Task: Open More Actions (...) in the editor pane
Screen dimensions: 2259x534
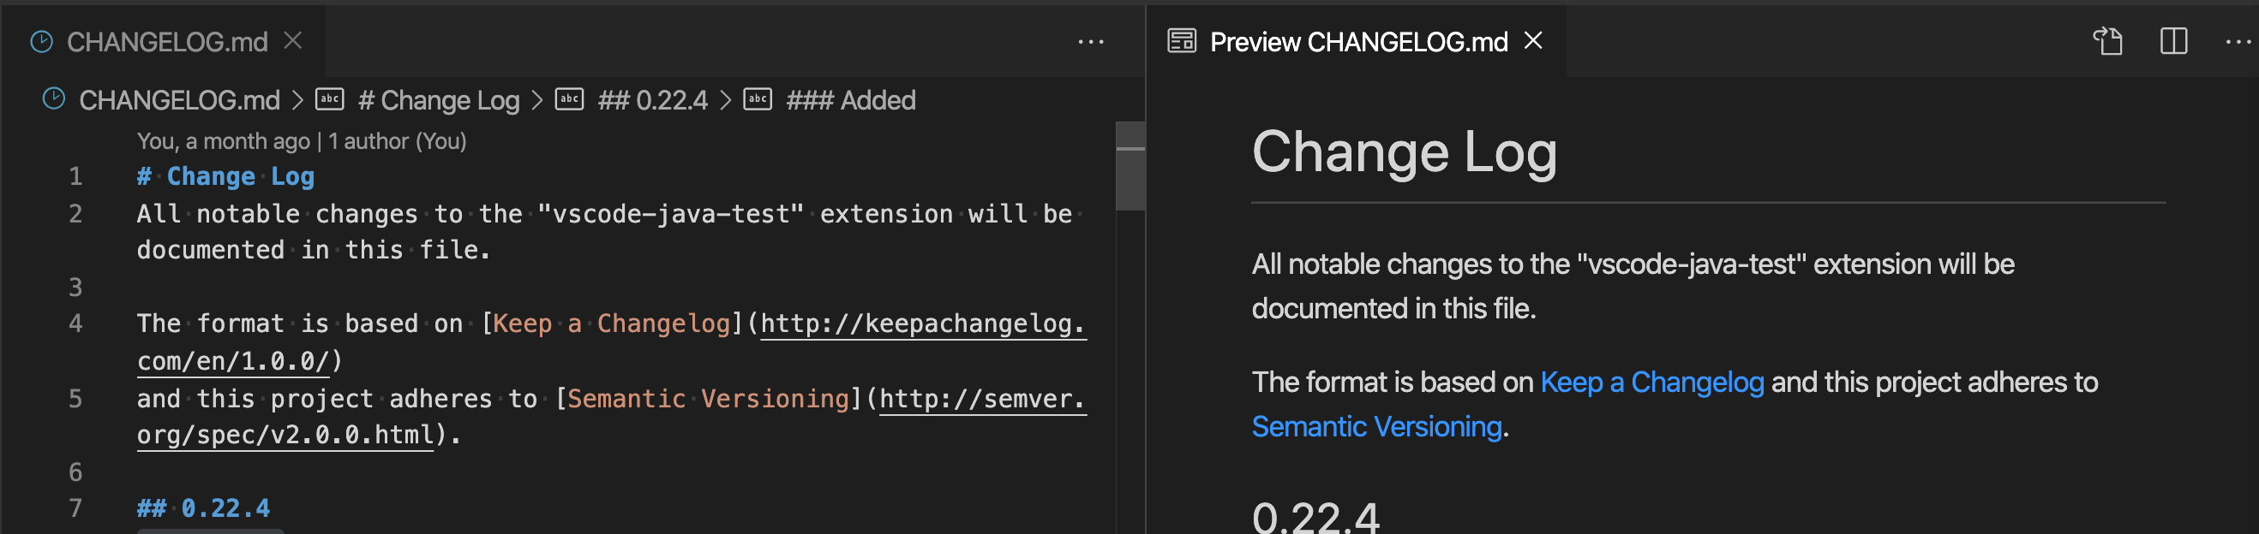Action: (1090, 41)
